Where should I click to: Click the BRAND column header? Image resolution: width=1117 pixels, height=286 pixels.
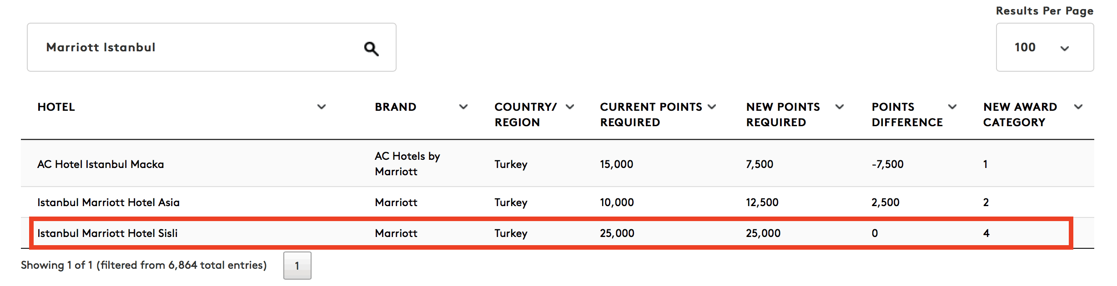click(x=395, y=107)
